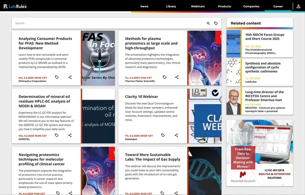Click tag icon on plasma proteomics card
The image size is (305, 195).
(164, 77)
